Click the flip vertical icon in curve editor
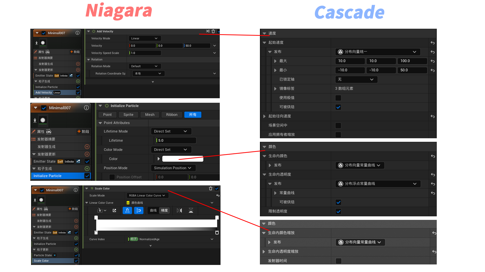Screen dimensions: 485x272 click(191, 210)
